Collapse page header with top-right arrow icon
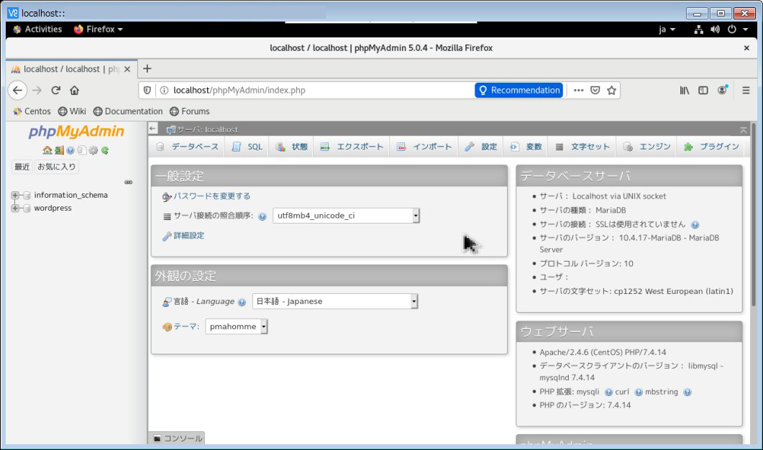 click(x=743, y=130)
